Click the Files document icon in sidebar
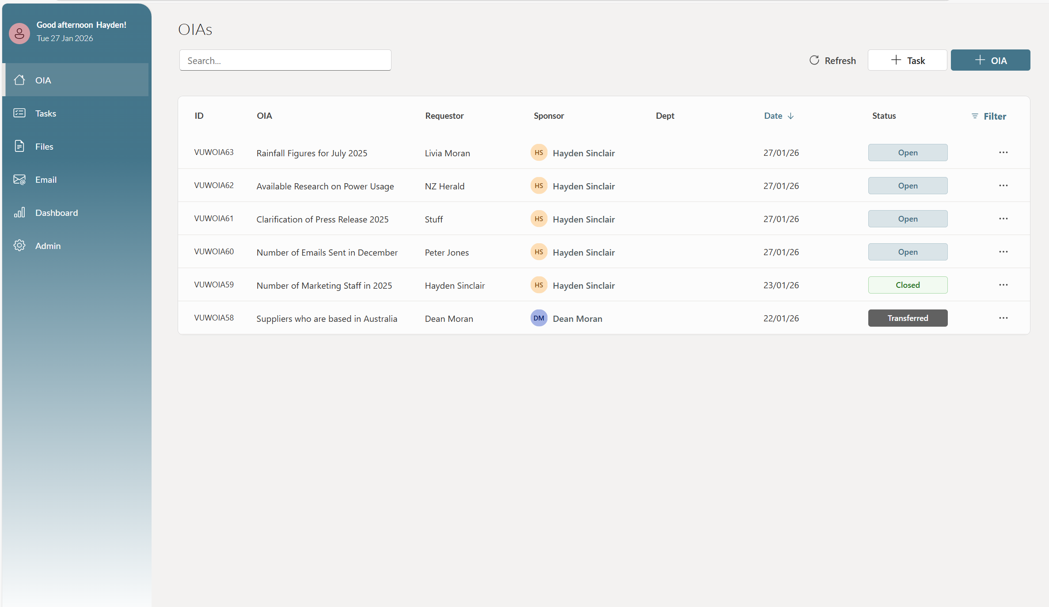Viewport: 1049px width, 607px height. point(19,146)
